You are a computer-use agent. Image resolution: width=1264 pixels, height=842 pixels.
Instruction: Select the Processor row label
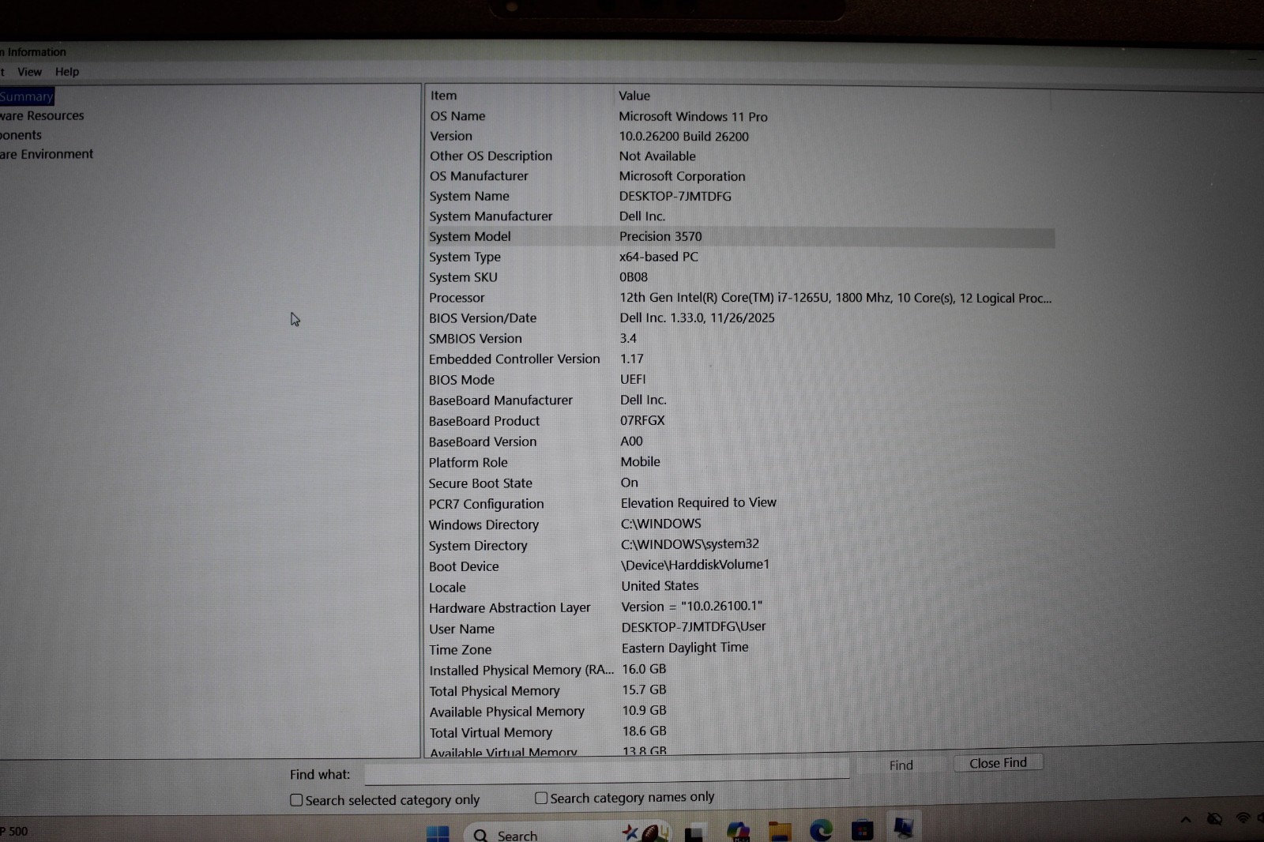click(457, 298)
